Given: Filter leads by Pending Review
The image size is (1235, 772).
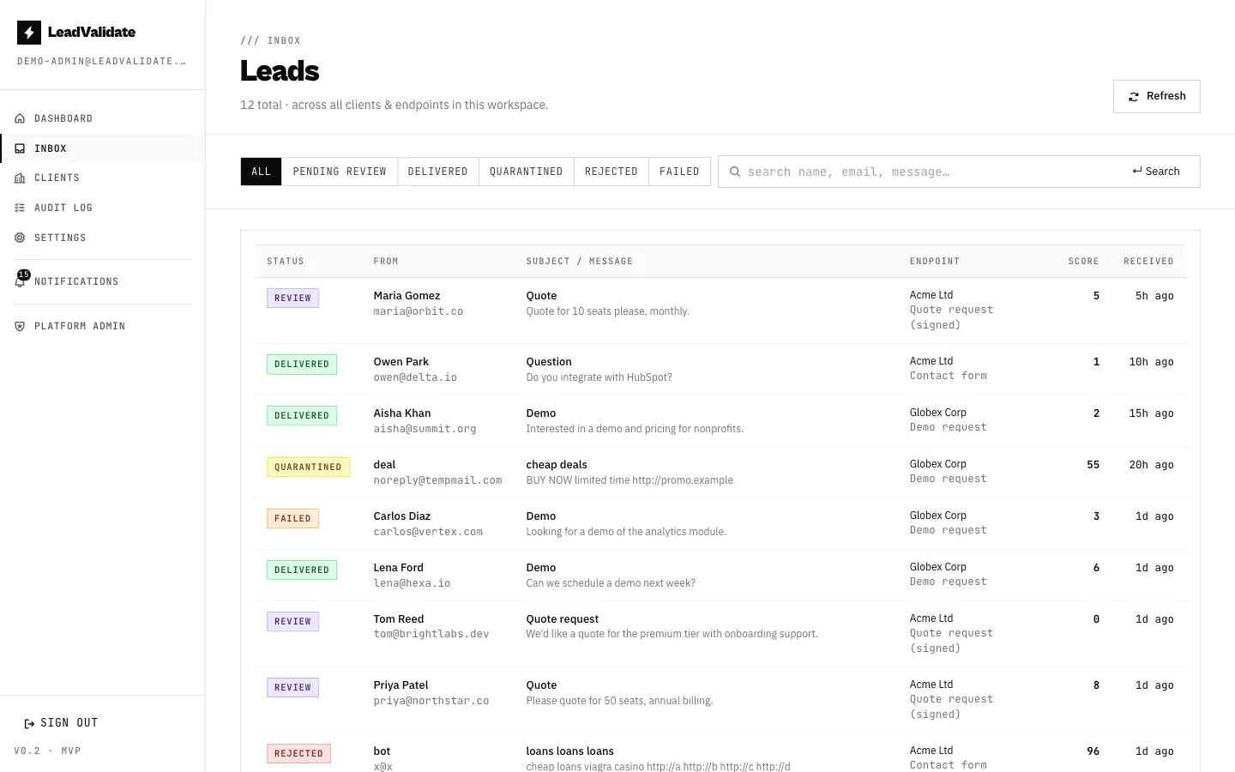Looking at the screenshot, I should coord(340,172).
